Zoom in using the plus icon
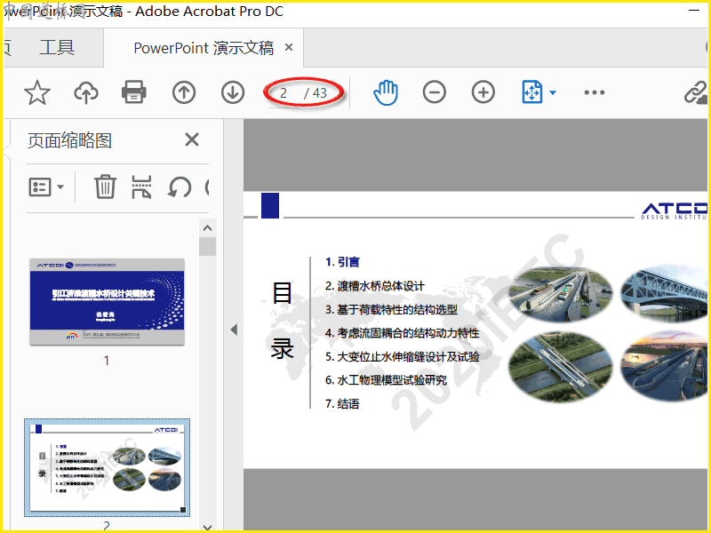Image resolution: width=711 pixels, height=533 pixels. pyautogui.click(x=483, y=92)
